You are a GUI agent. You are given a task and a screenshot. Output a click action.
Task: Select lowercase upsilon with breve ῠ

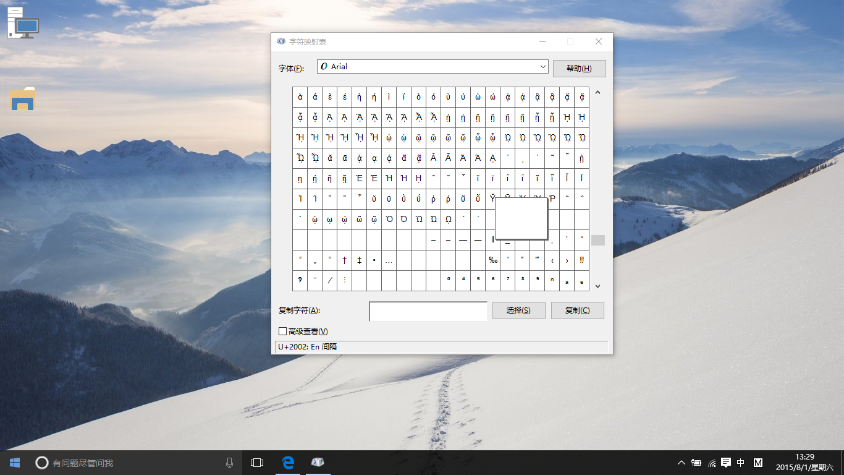click(374, 199)
